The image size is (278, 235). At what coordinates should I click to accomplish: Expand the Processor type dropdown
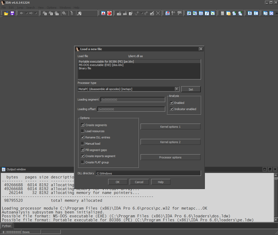click(177, 89)
